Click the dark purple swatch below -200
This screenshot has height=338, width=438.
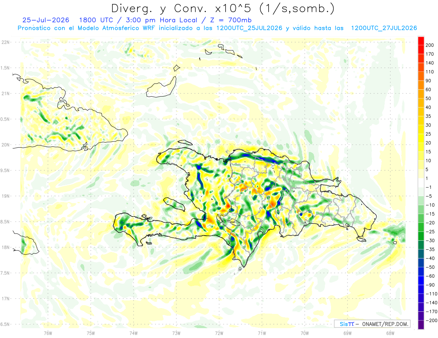pos(421,325)
